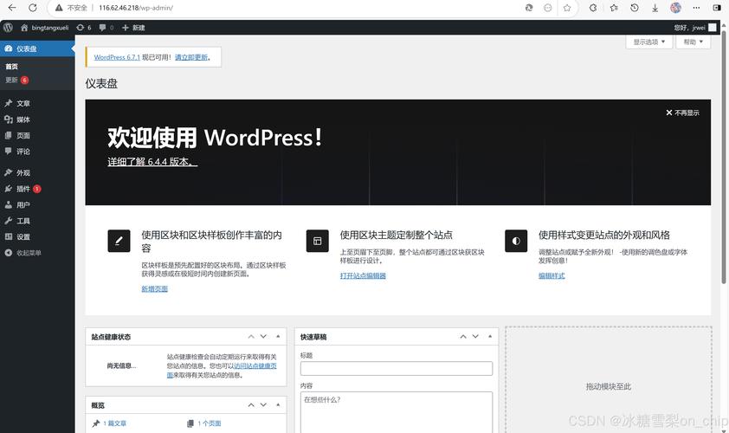Click the 内容 content textarea in quick draft
The width and height of the screenshot is (729, 433).
pos(397,412)
